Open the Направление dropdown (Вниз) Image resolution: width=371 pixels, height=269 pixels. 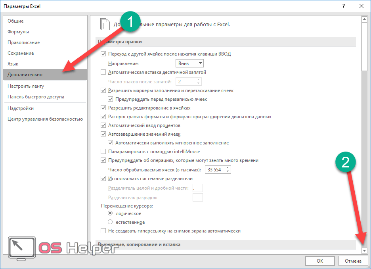pyautogui.click(x=189, y=63)
